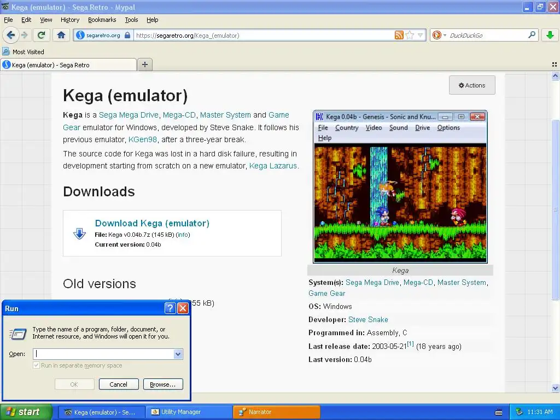Click the page scrollbar down arrow
Screen dimensions: 560x420
click(x=555, y=388)
